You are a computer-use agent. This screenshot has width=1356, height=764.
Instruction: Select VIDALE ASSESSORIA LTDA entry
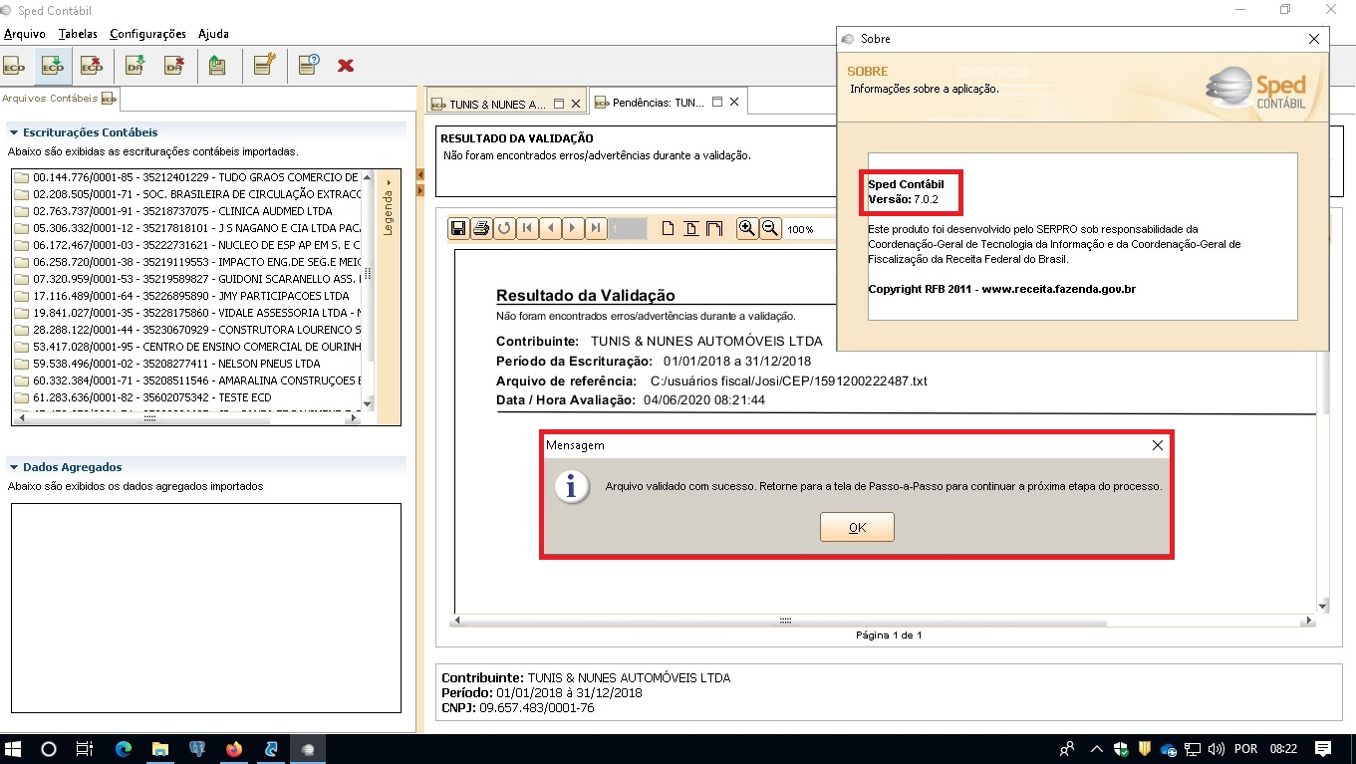click(187, 313)
